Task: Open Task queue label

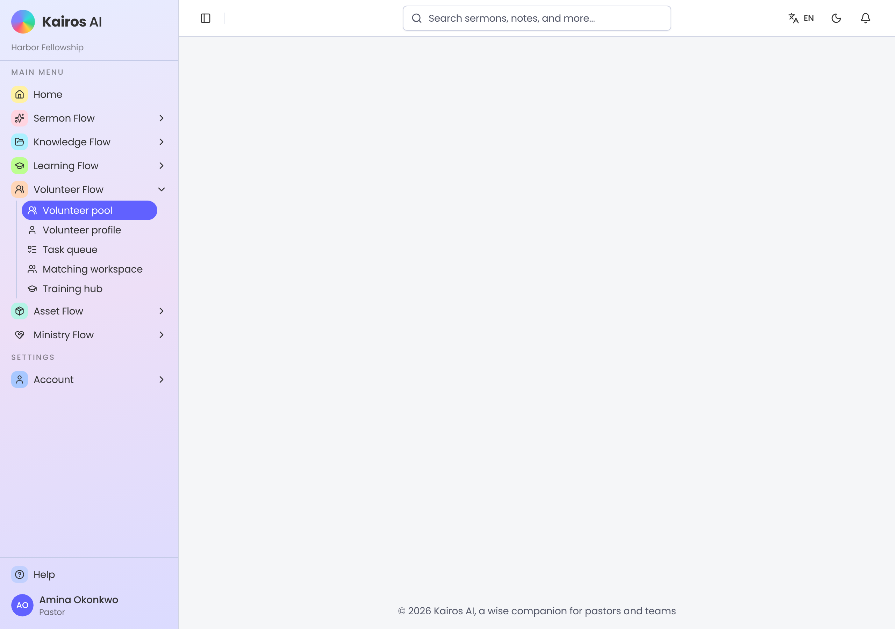Action: click(x=70, y=250)
